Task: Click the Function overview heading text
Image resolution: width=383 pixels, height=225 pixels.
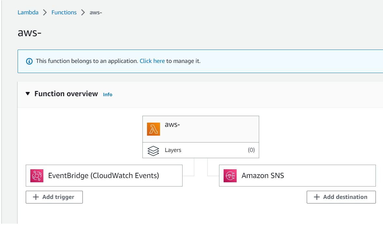Action: (x=66, y=94)
